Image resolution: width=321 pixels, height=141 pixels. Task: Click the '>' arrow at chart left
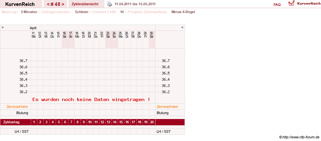pos(3,27)
